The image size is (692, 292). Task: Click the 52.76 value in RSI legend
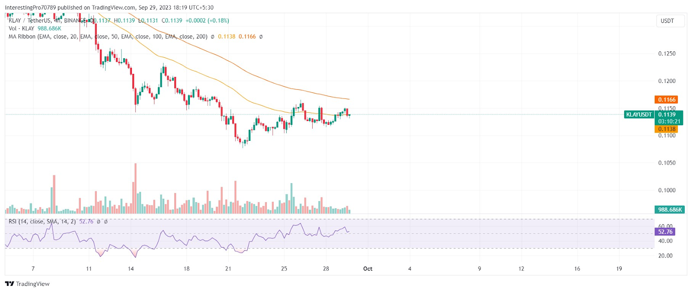86,222
